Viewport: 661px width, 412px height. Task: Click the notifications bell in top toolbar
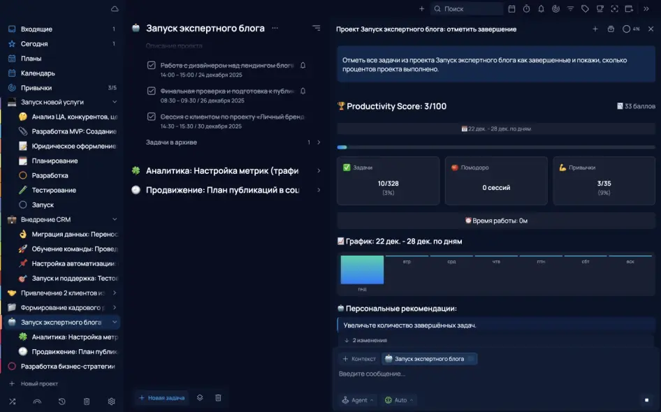(541, 9)
